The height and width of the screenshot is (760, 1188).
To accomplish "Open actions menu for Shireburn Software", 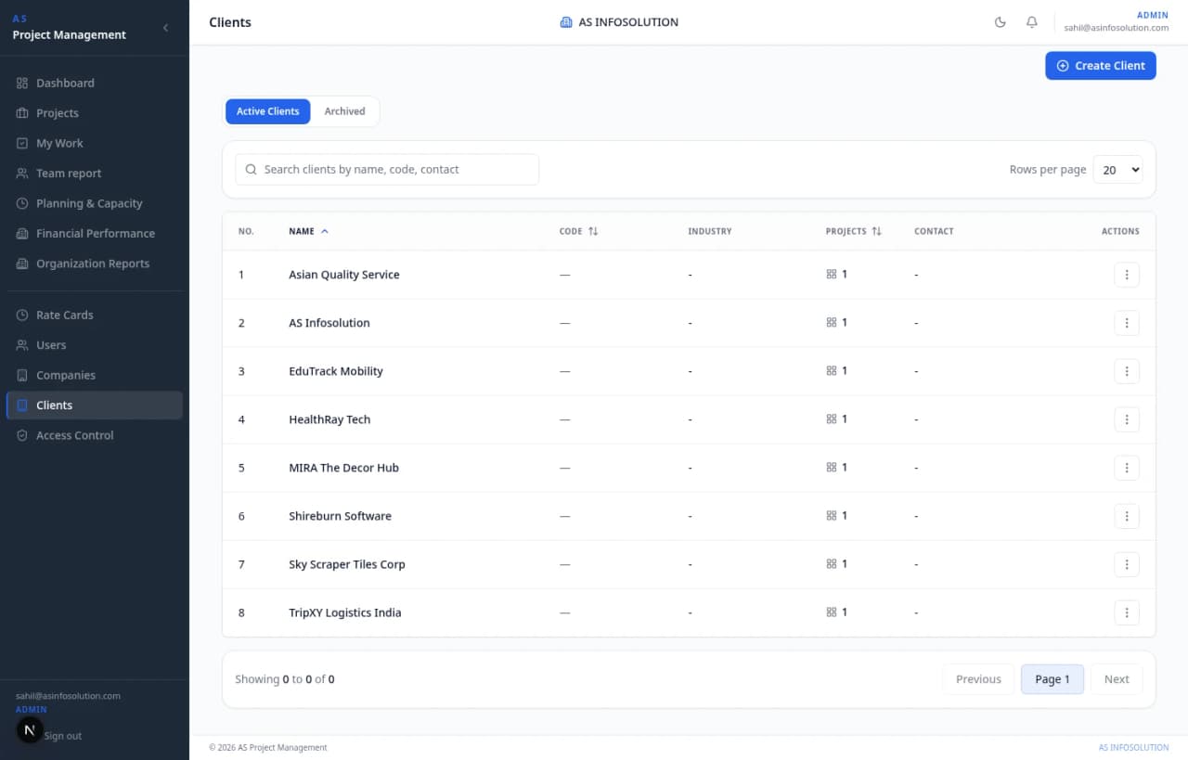I will tap(1126, 516).
